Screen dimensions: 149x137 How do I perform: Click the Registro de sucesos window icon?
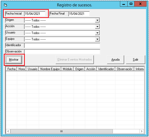pos(5,5)
